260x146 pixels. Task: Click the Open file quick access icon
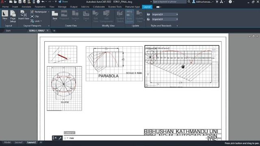tap(15, 2)
